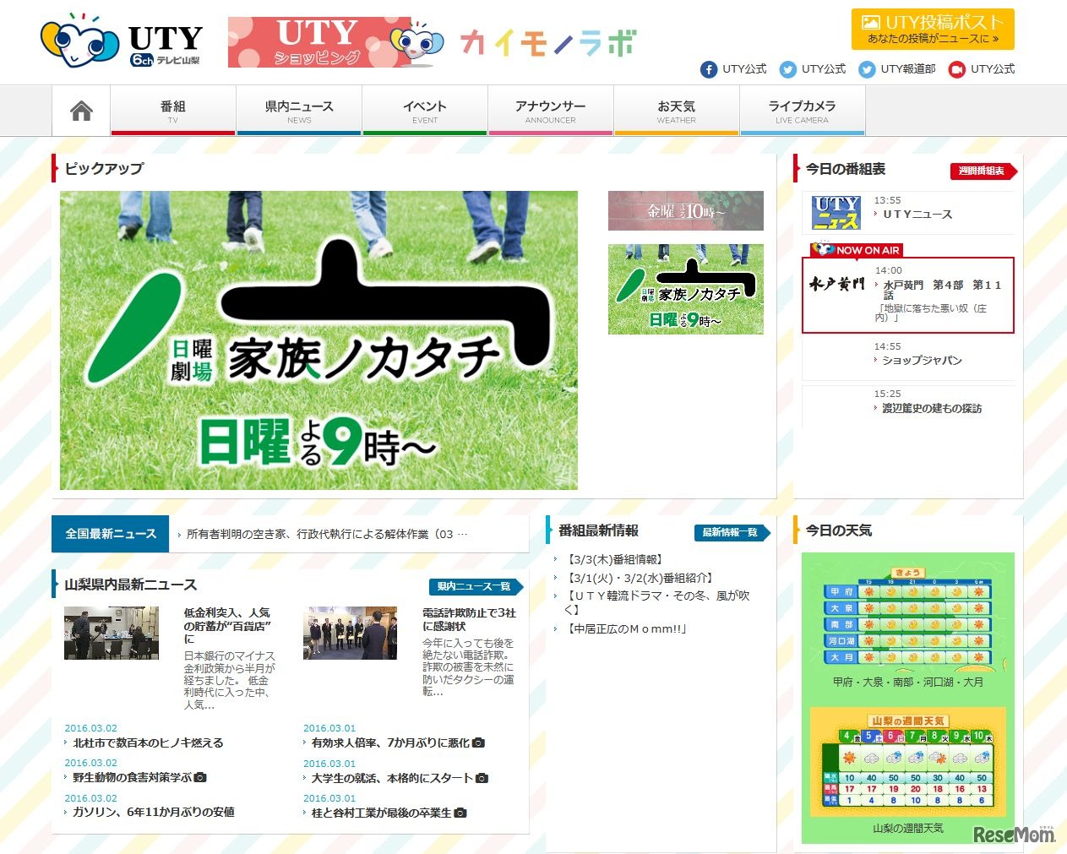Viewport: 1067px width, 854px height.
Task: Click camera icon beside 桂と谷村工業 headline
Action: coord(460,813)
